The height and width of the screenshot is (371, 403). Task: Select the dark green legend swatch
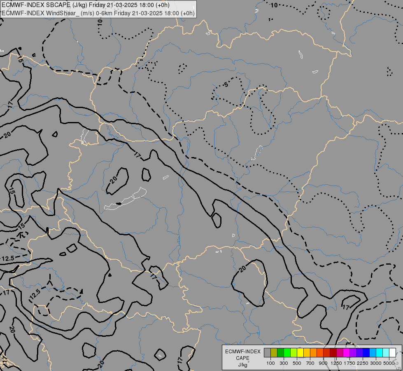coord(281,352)
